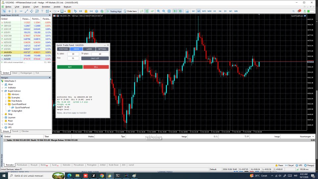Select ScalpingBot expert advisor
Screen dimensions: 318x179
pyautogui.click(x=17, y=111)
